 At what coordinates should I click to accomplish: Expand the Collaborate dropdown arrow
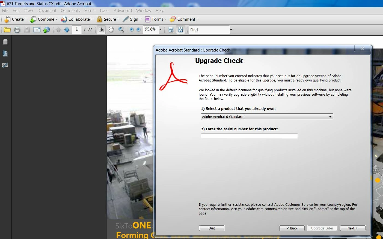point(92,19)
